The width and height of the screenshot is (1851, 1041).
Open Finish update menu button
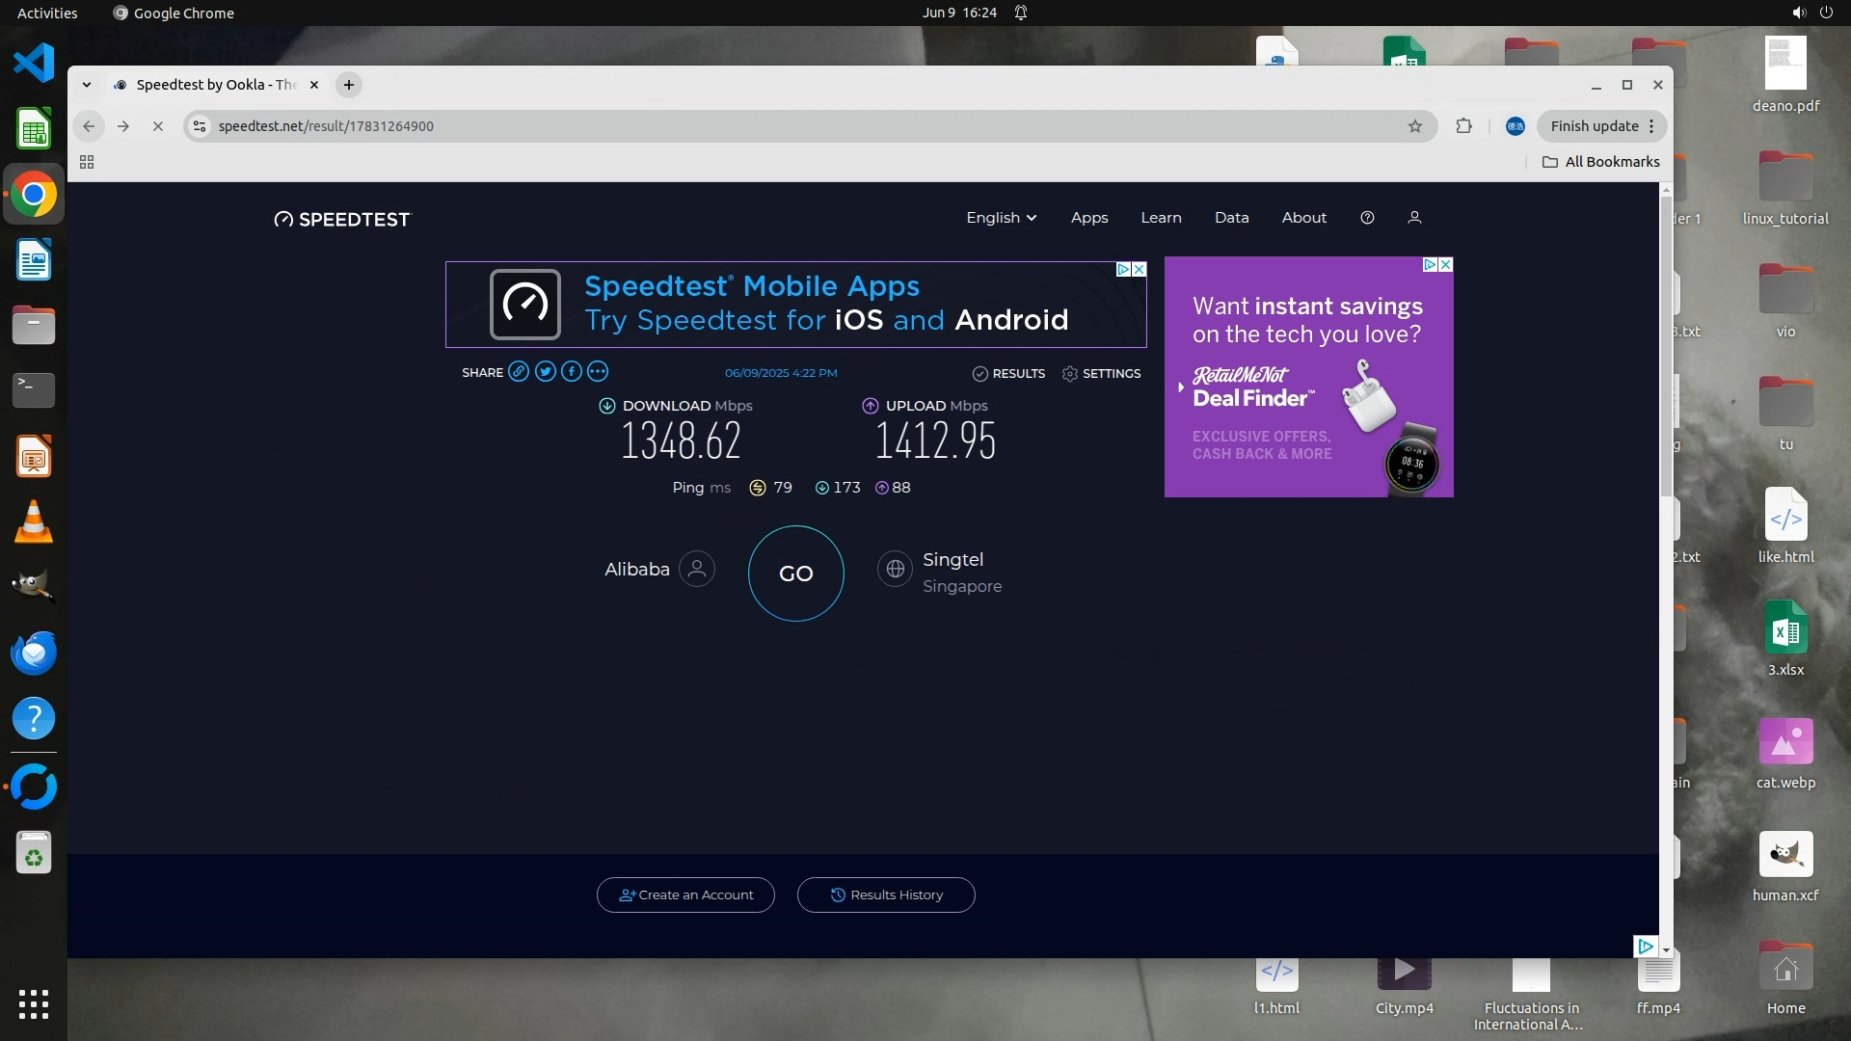1601,126
